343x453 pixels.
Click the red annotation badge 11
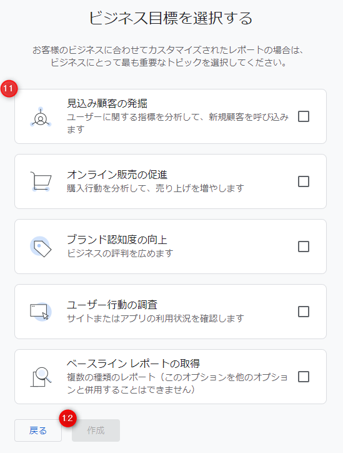9,88
